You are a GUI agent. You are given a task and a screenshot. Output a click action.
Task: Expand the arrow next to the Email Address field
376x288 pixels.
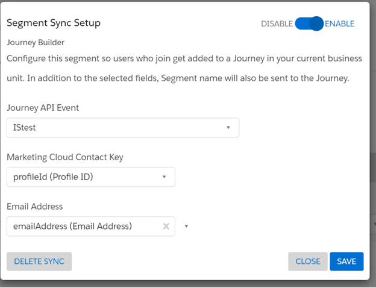pyautogui.click(x=186, y=227)
